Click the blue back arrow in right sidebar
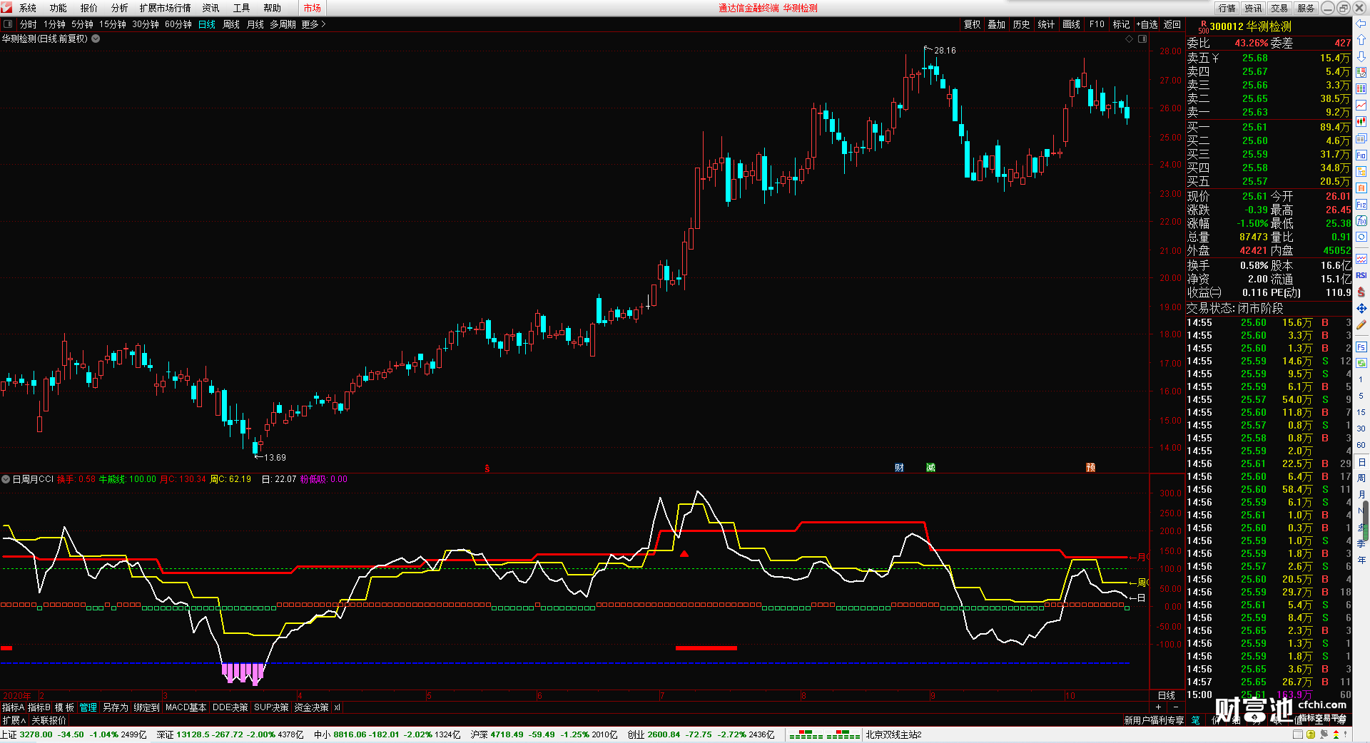 [x=1361, y=24]
